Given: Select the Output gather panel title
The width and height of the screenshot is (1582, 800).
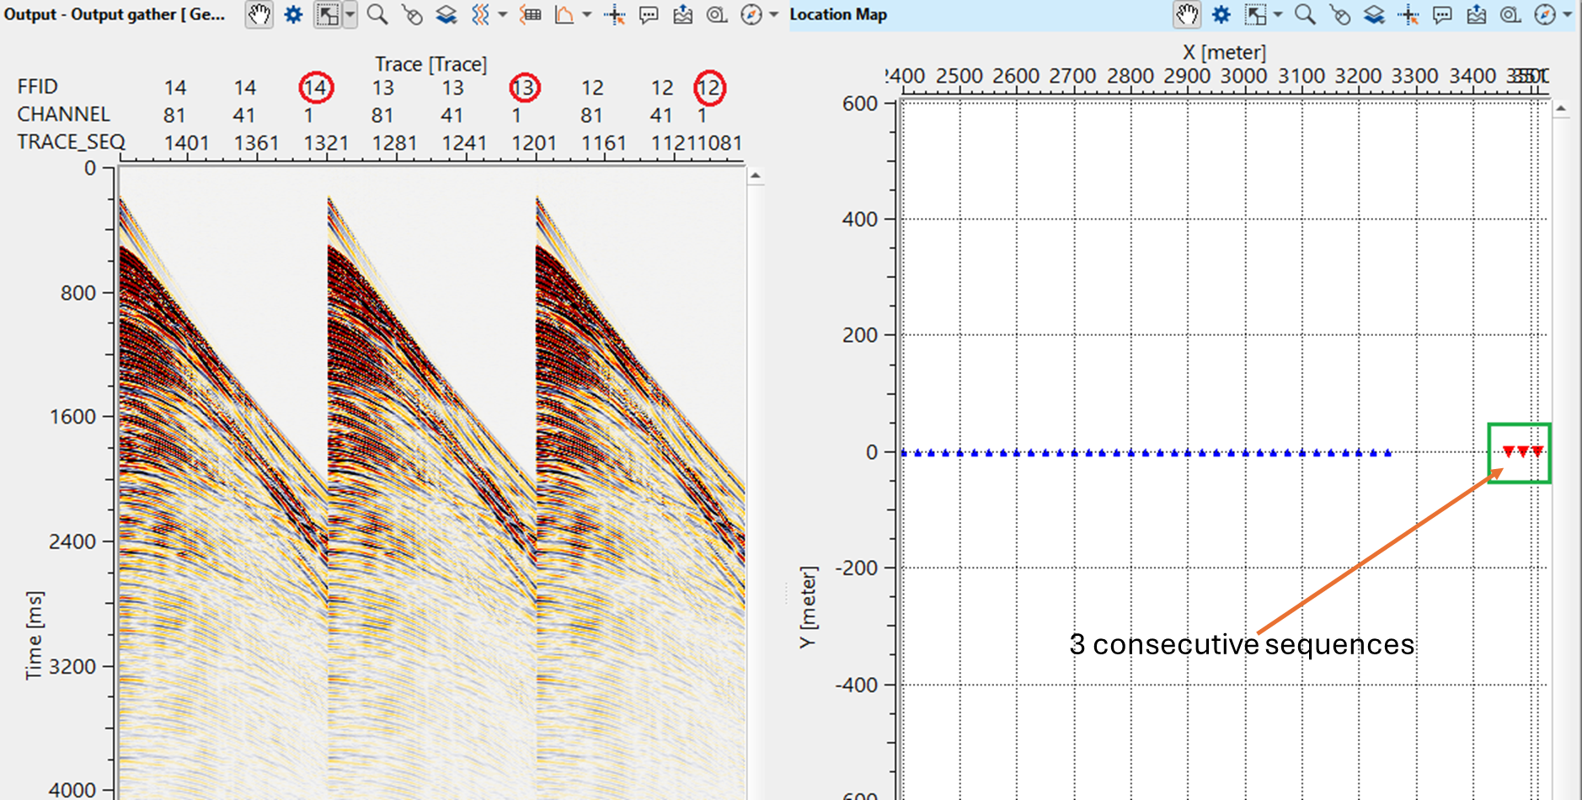Looking at the screenshot, I should 115,15.
